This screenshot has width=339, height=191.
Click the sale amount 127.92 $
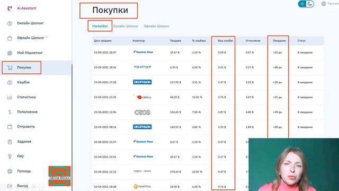click(x=175, y=82)
